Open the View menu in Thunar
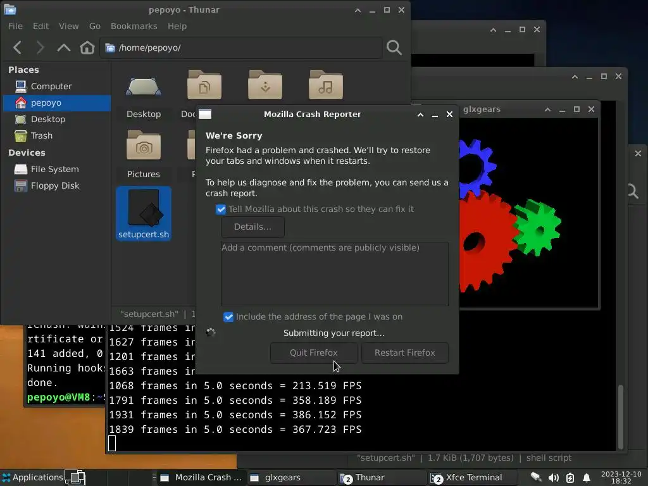 (68, 26)
